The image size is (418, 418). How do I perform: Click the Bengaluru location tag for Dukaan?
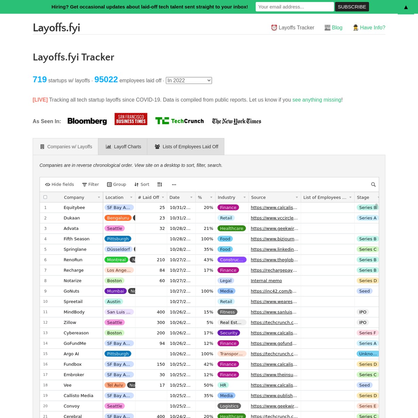coord(118,218)
